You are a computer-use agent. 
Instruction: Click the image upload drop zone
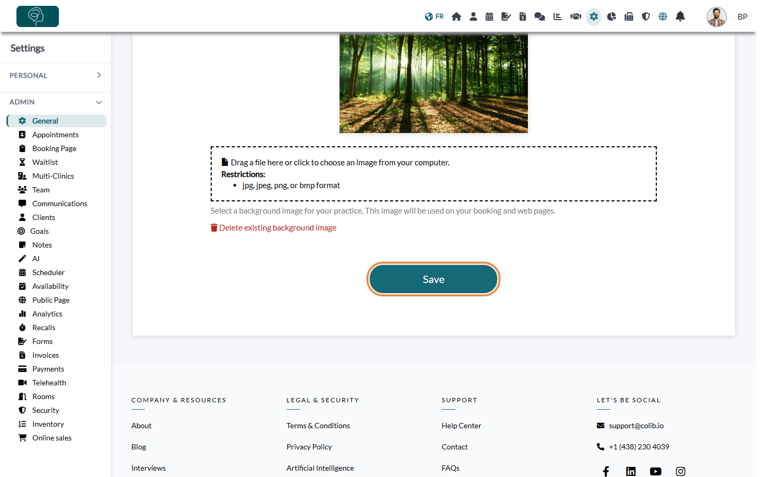click(433, 174)
